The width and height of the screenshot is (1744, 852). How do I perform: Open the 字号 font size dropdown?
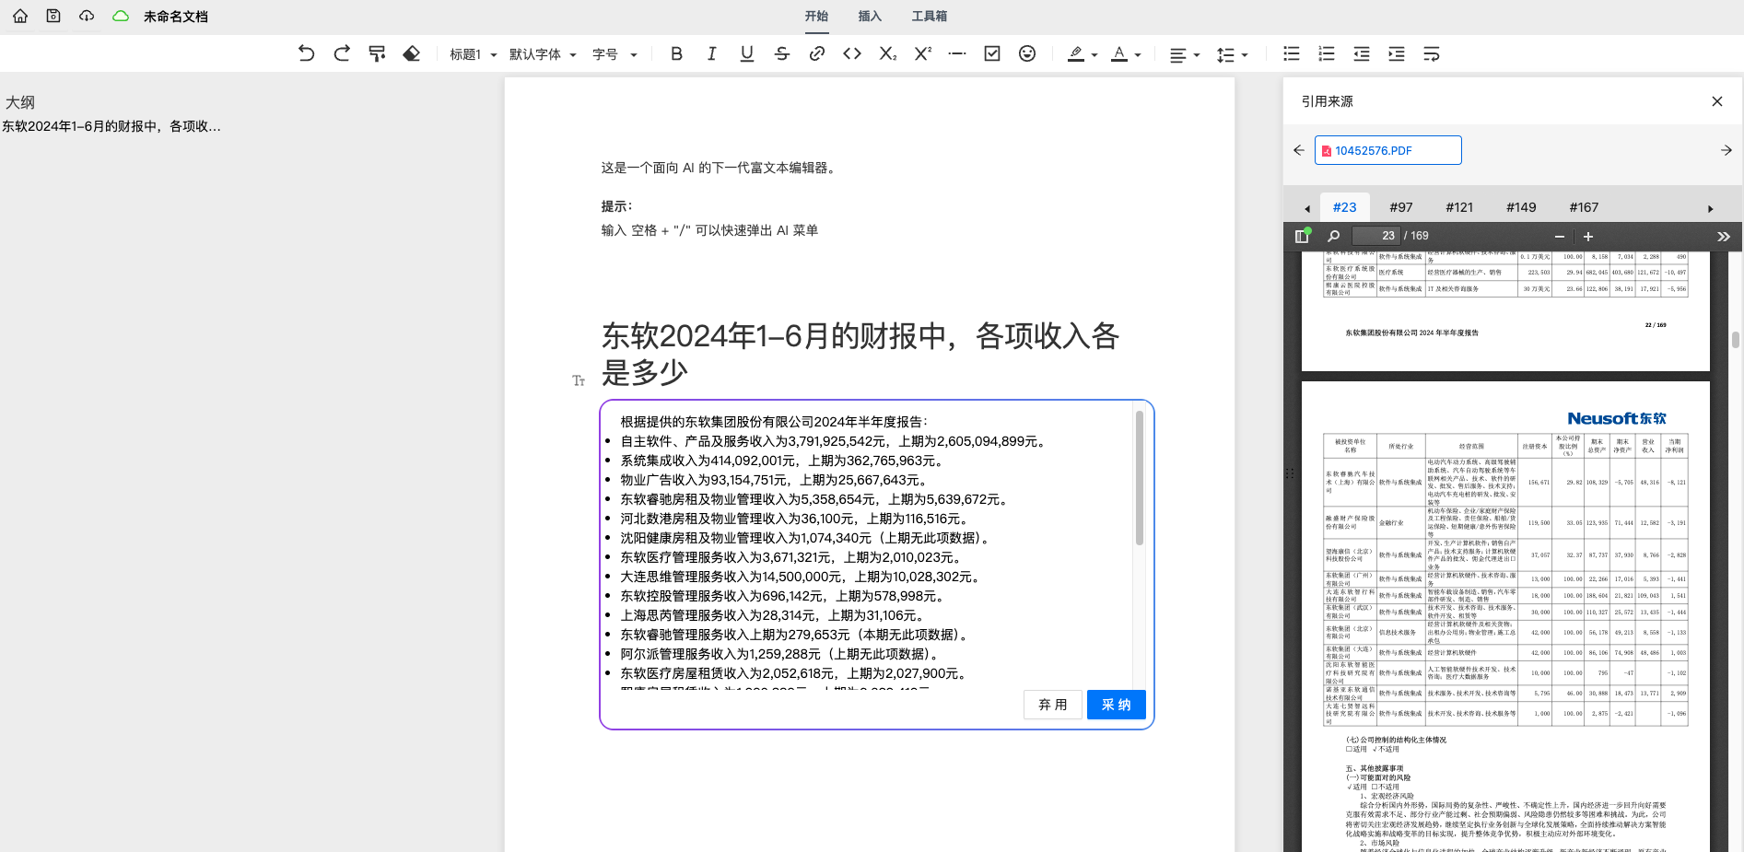(614, 55)
